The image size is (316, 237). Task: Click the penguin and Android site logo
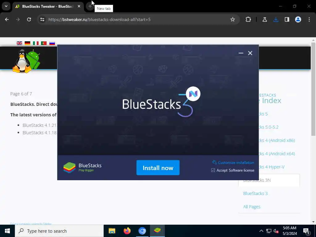click(26, 61)
